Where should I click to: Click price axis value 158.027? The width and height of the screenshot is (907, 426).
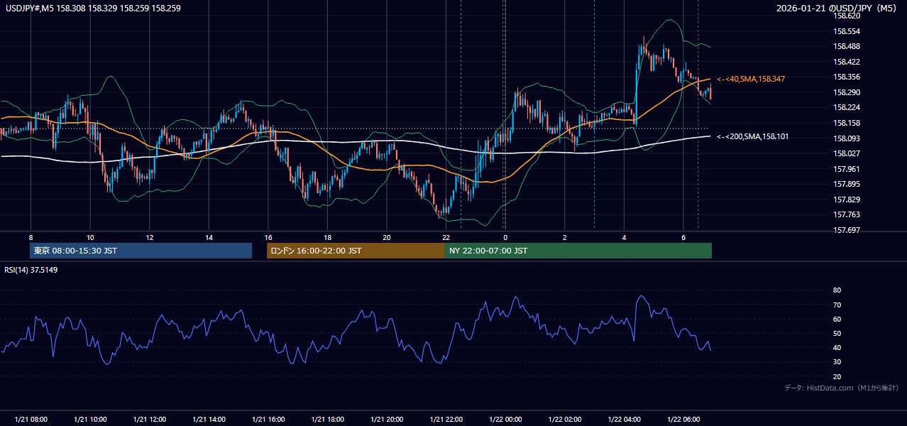coord(846,153)
